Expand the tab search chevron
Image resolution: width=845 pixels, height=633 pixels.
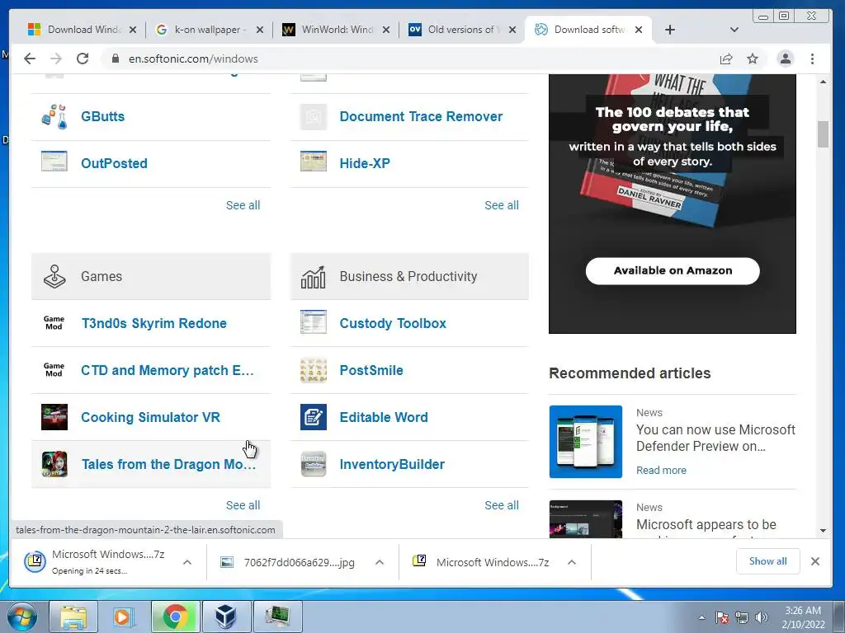click(734, 30)
